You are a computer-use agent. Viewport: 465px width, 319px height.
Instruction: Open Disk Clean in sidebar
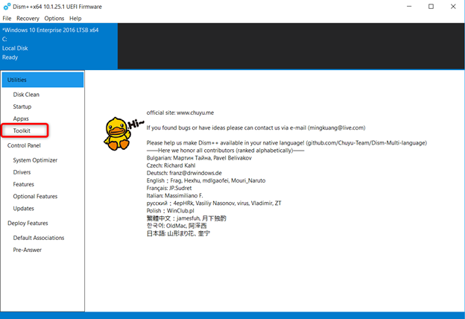coord(26,95)
